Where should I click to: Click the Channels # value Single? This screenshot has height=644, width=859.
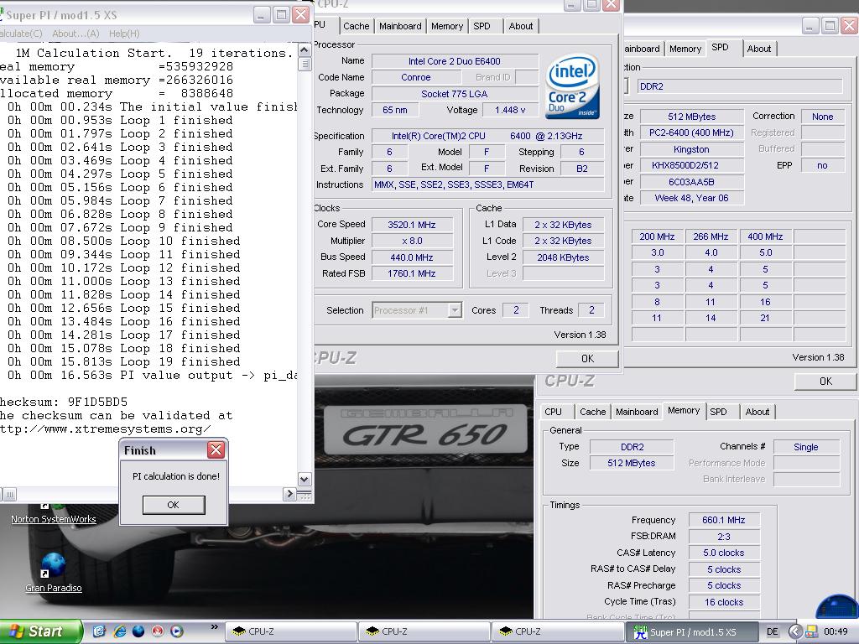coord(806,447)
